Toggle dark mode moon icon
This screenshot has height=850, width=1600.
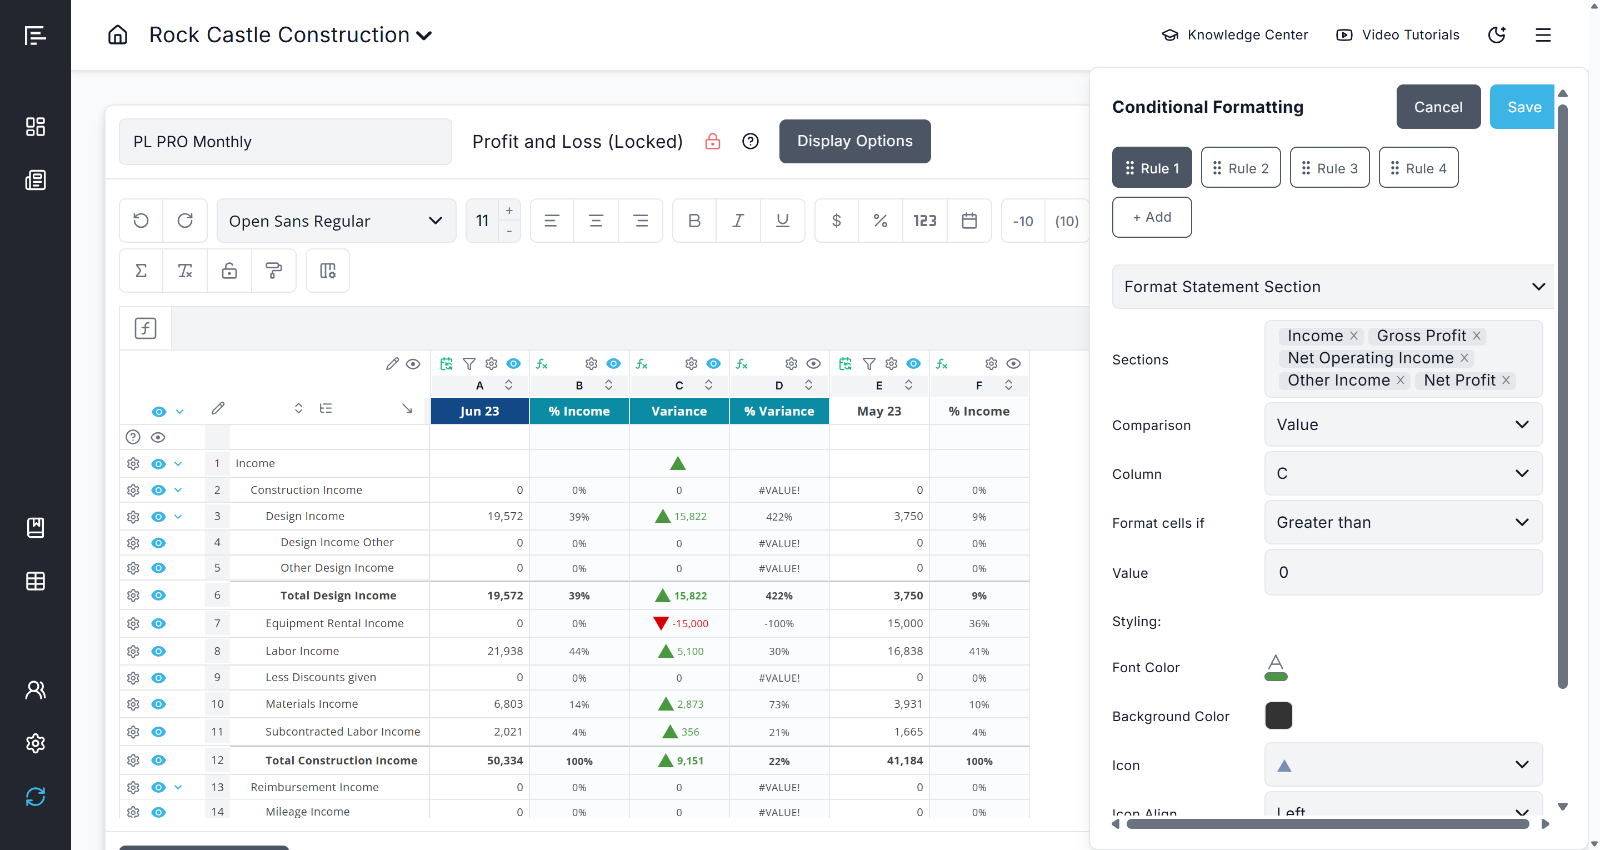(1497, 35)
